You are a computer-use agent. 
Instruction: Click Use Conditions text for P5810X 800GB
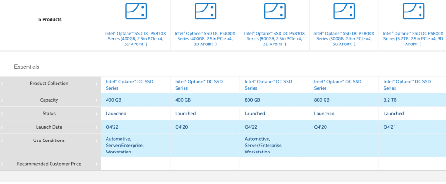click(x=264, y=146)
